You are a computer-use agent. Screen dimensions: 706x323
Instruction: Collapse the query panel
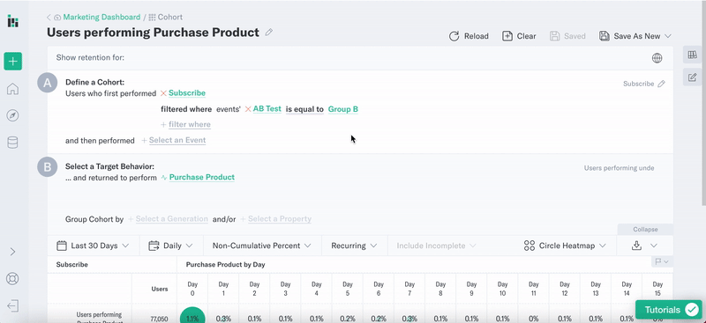pyautogui.click(x=645, y=229)
